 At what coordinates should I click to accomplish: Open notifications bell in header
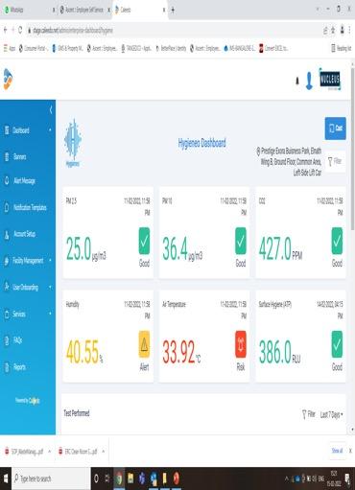click(x=297, y=81)
